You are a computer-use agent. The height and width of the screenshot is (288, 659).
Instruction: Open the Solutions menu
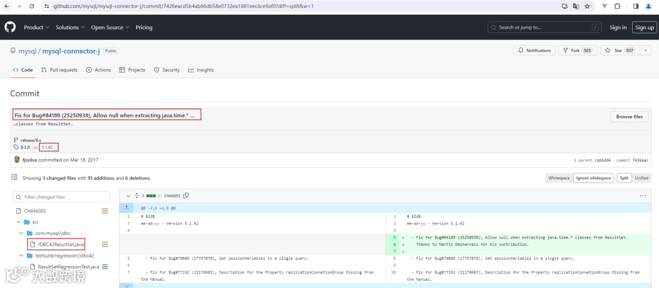70,27
